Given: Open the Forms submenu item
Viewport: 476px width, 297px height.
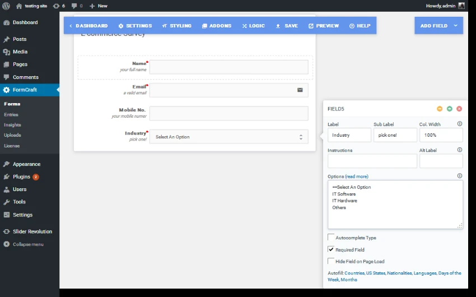Looking at the screenshot, I should (12, 104).
